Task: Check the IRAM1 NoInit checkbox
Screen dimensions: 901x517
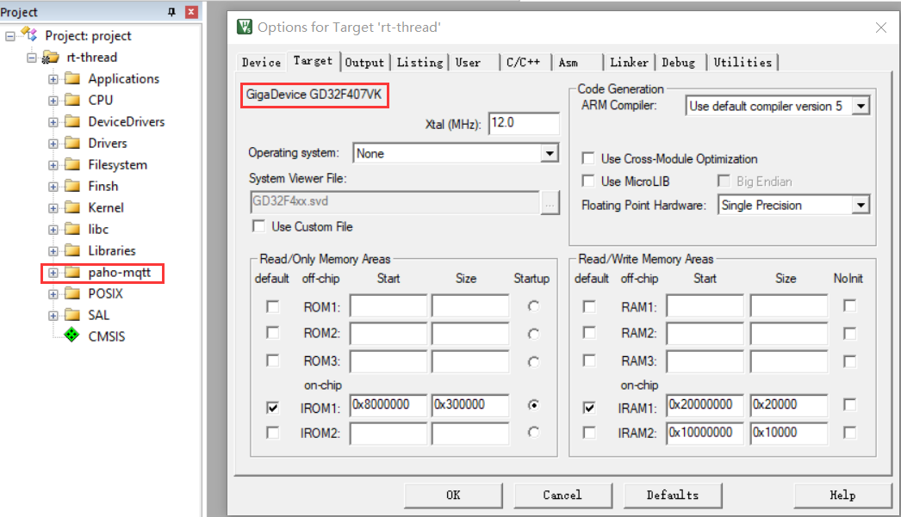Action: pyautogui.click(x=850, y=404)
